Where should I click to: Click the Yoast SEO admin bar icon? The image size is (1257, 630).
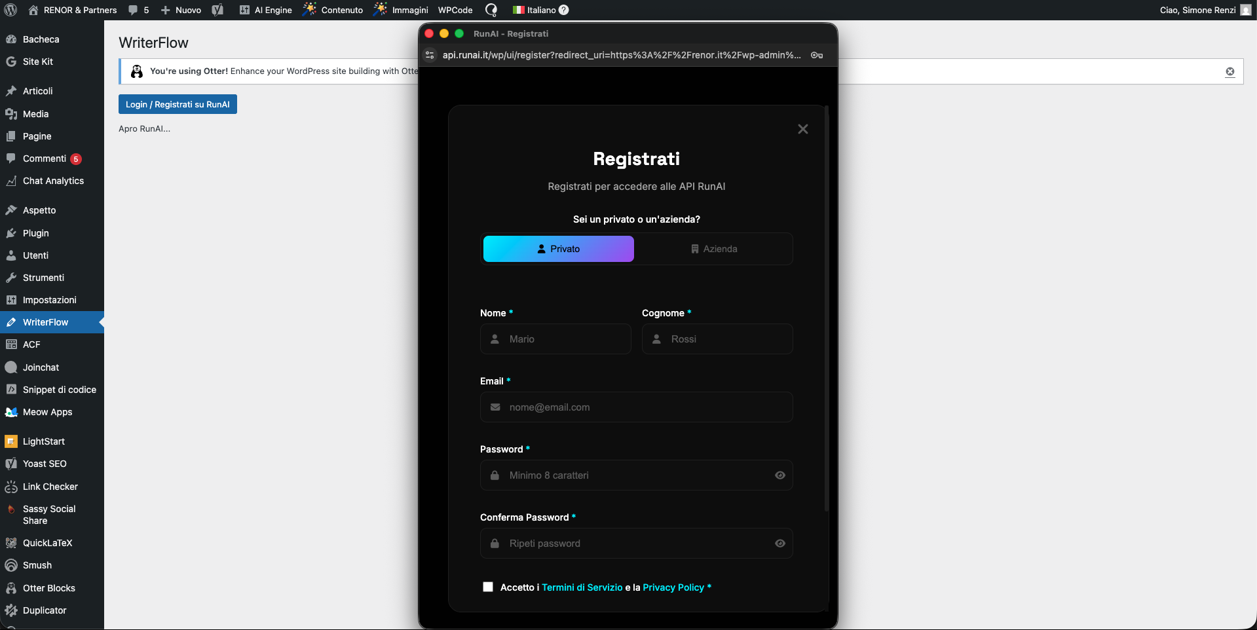pyautogui.click(x=218, y=10)
